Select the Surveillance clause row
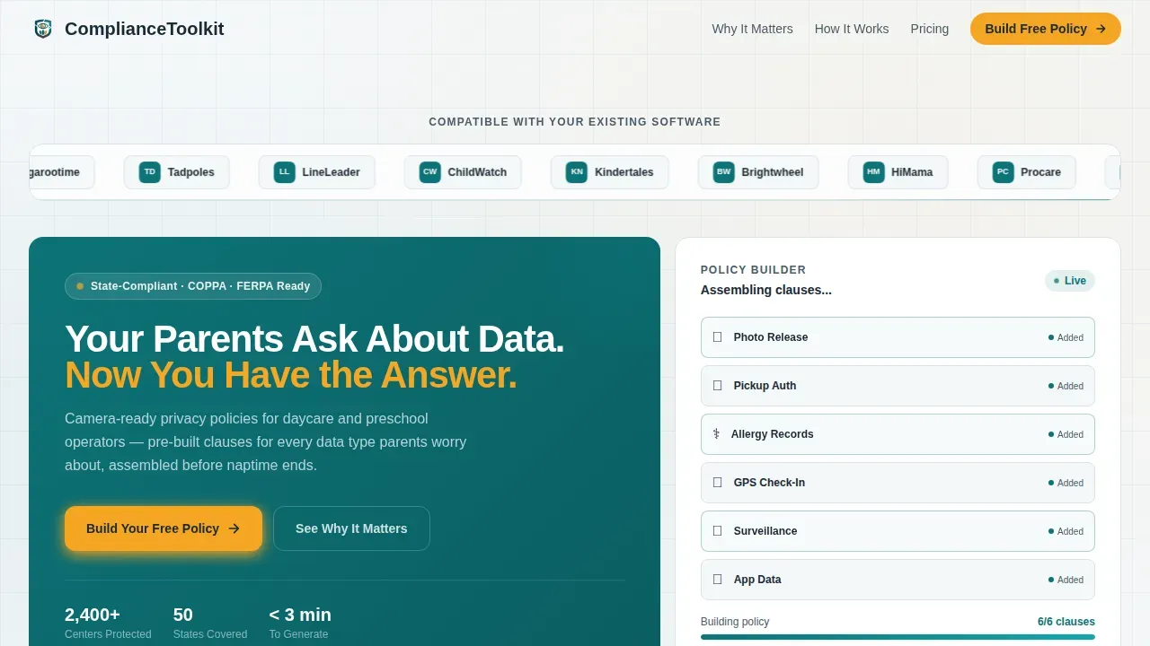1150x646 pixels. pos(898,531)
